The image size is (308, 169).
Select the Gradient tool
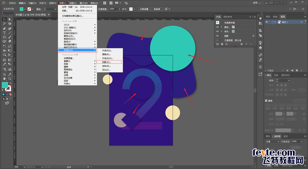tap(10, 60)
